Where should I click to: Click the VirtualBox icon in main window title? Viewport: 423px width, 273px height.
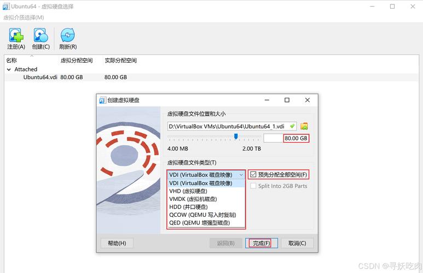6,6
